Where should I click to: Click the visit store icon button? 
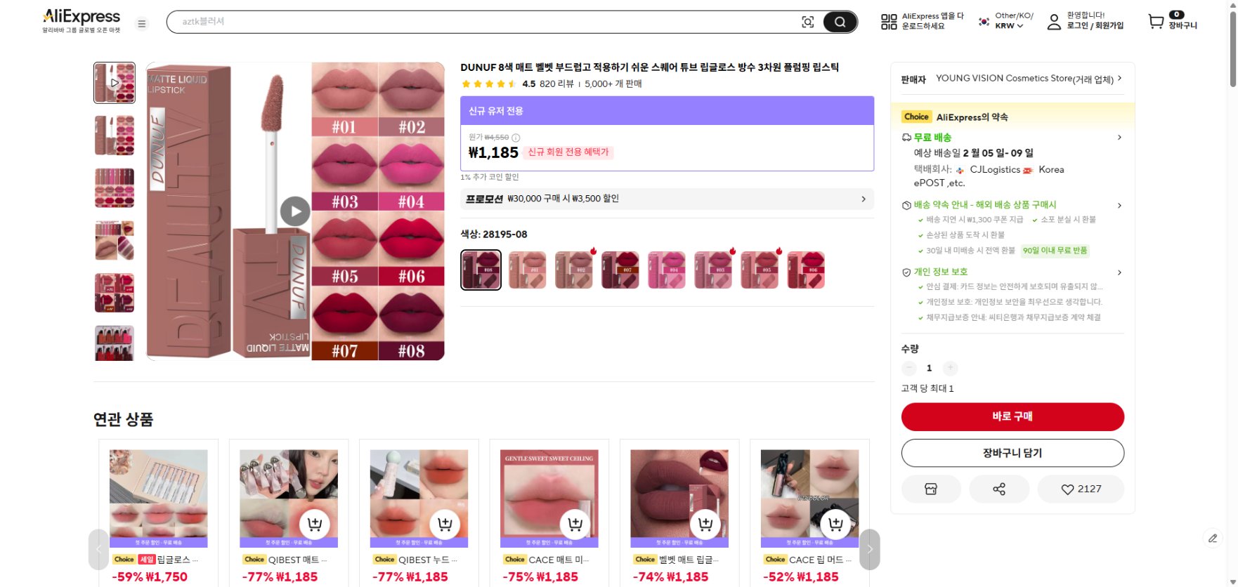pos(931,489)
